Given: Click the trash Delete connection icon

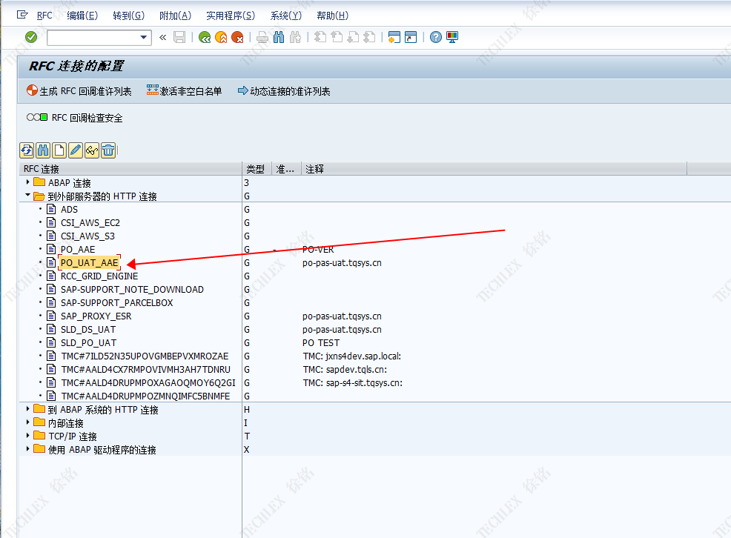Looking at the screenshot, I should [108, 150].
